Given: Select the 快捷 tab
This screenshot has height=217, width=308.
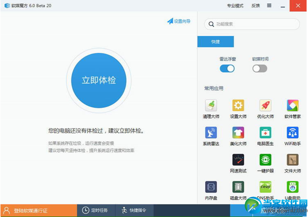Looking at the screenshot, I should point(215,41).
